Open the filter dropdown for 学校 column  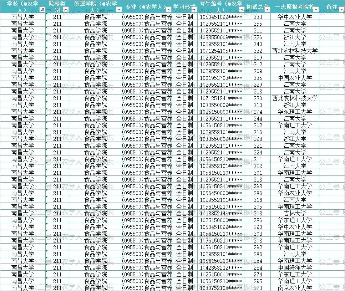click(x=43, y=10)
